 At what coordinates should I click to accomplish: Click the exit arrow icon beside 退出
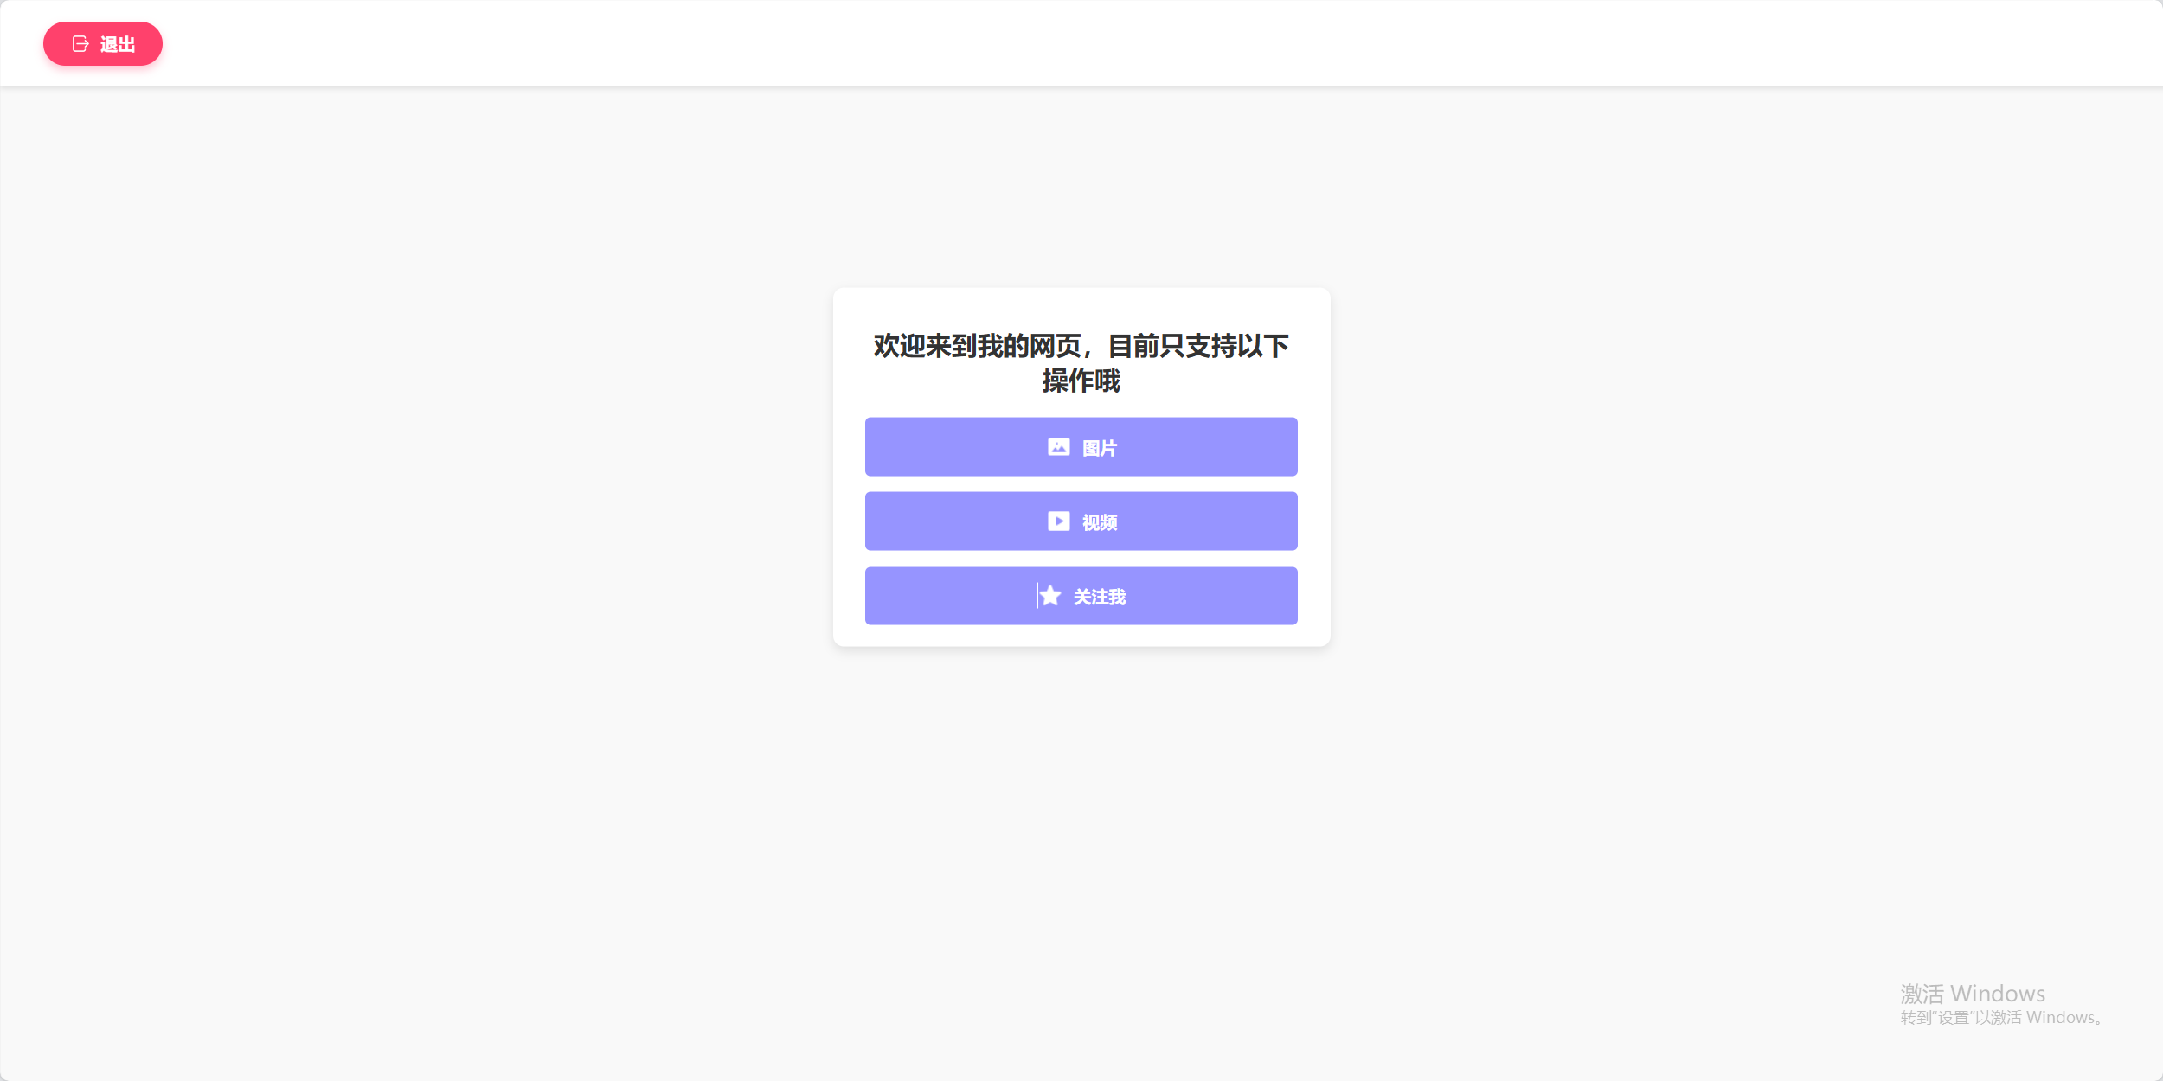point(80,44)
